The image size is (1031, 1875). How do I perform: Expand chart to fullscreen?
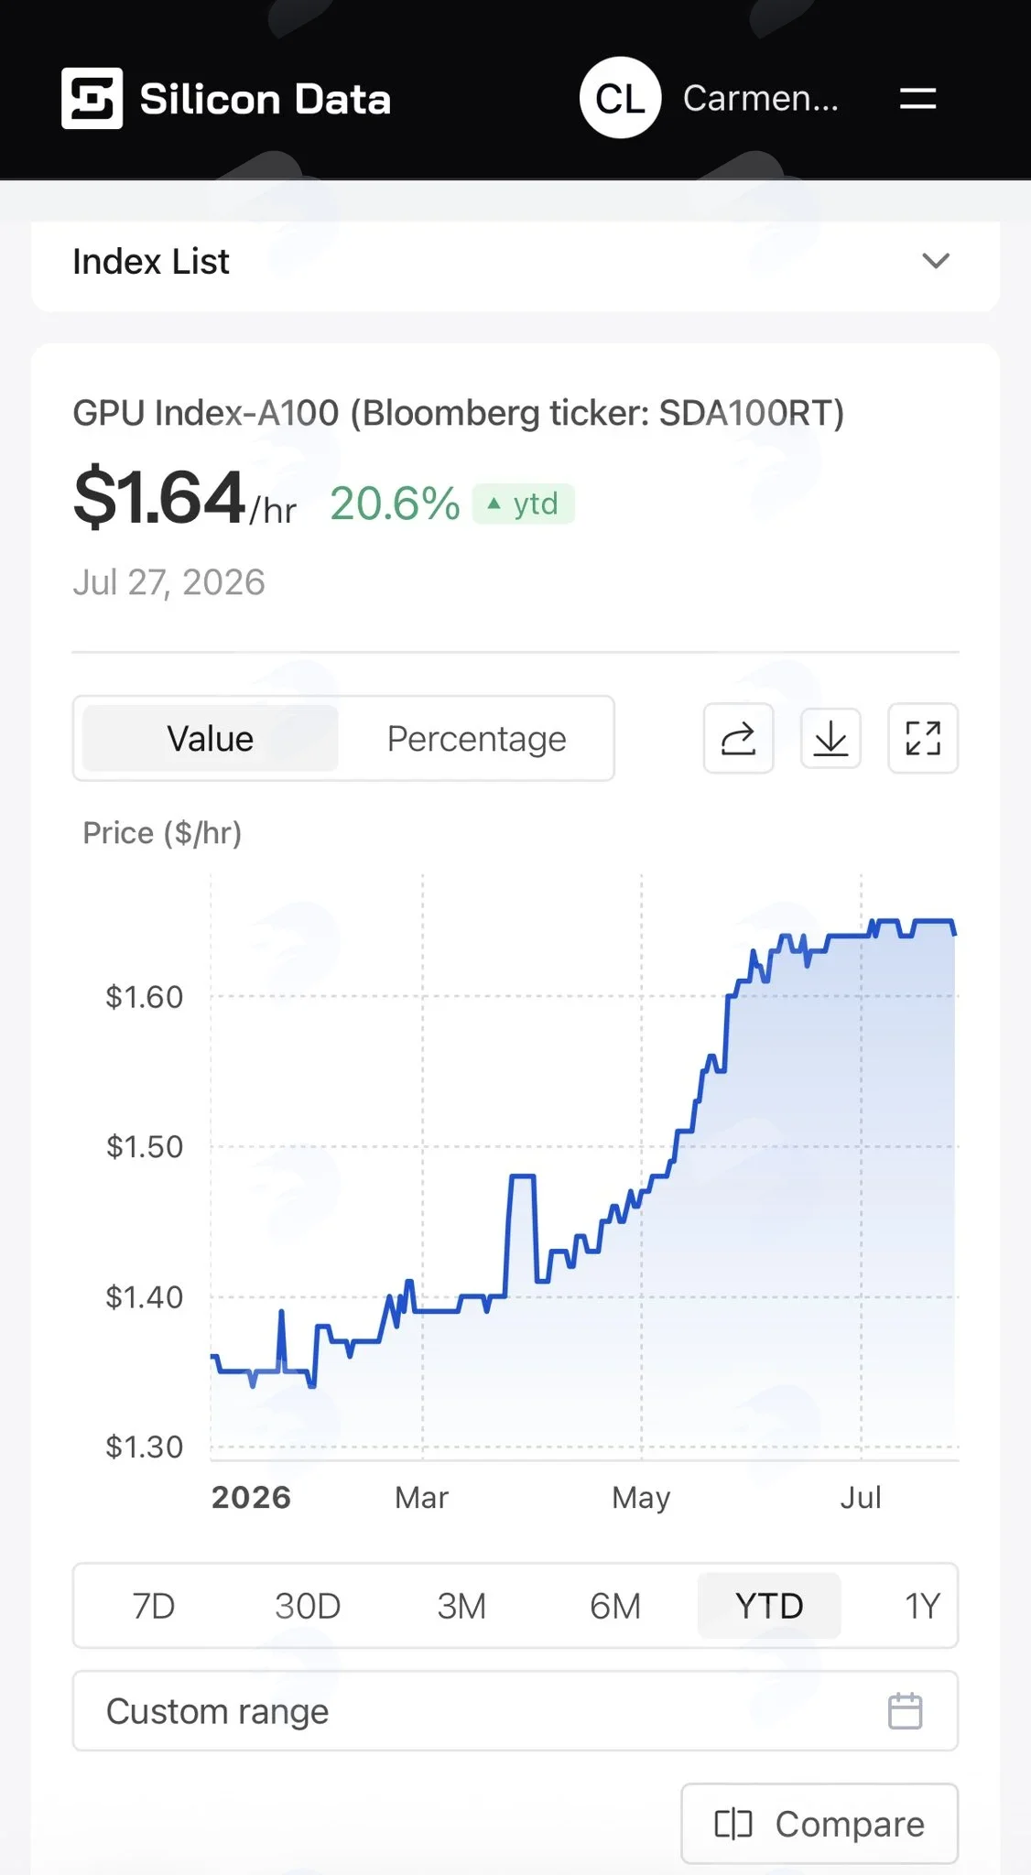923,738
